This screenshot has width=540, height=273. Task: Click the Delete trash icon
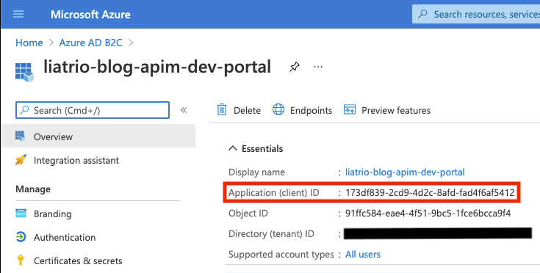pyautogui.click(x=222, y=110)
